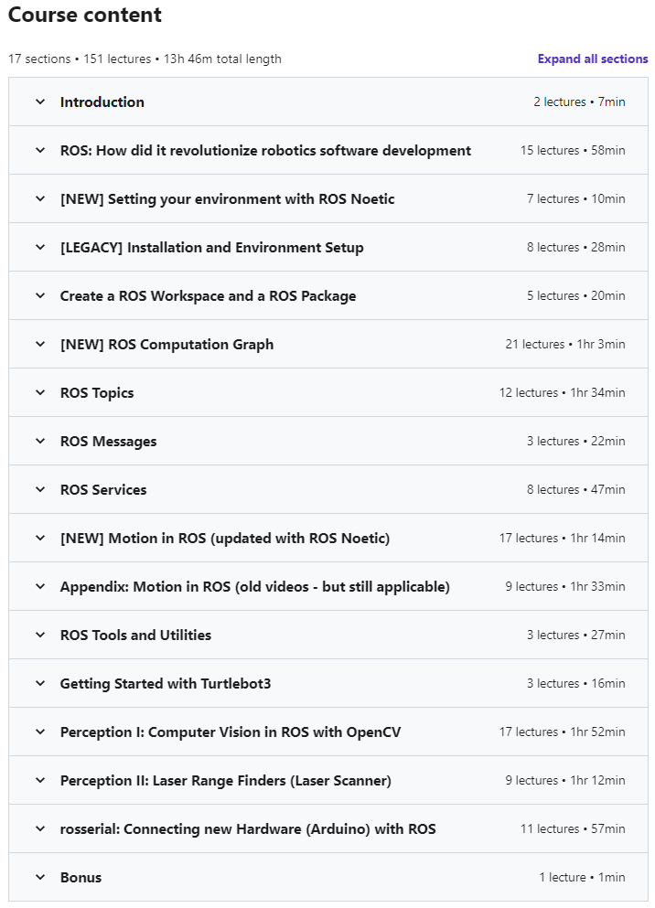This screenshot has height=908, width=655.
Task: Click the 9 lectures • 1hr 33min label
Action: coord(565,587)
